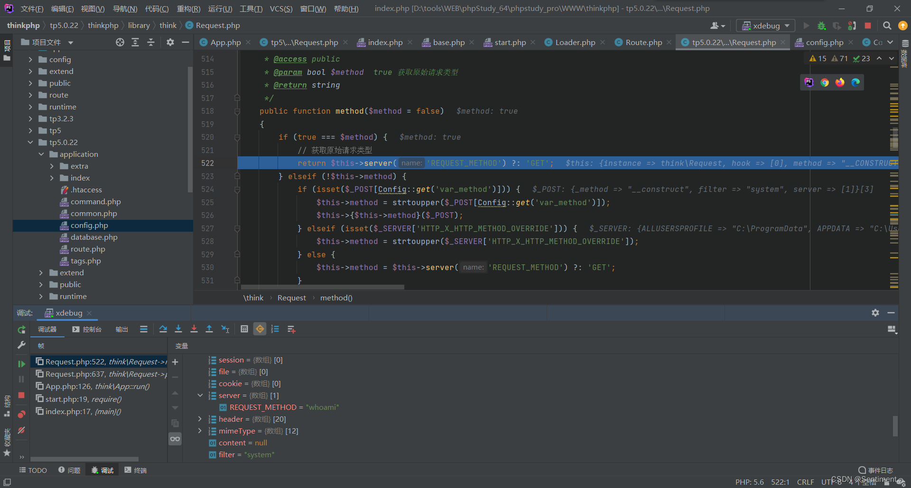
Task: Switch to the Route.php editor tab
Action: 643,43
